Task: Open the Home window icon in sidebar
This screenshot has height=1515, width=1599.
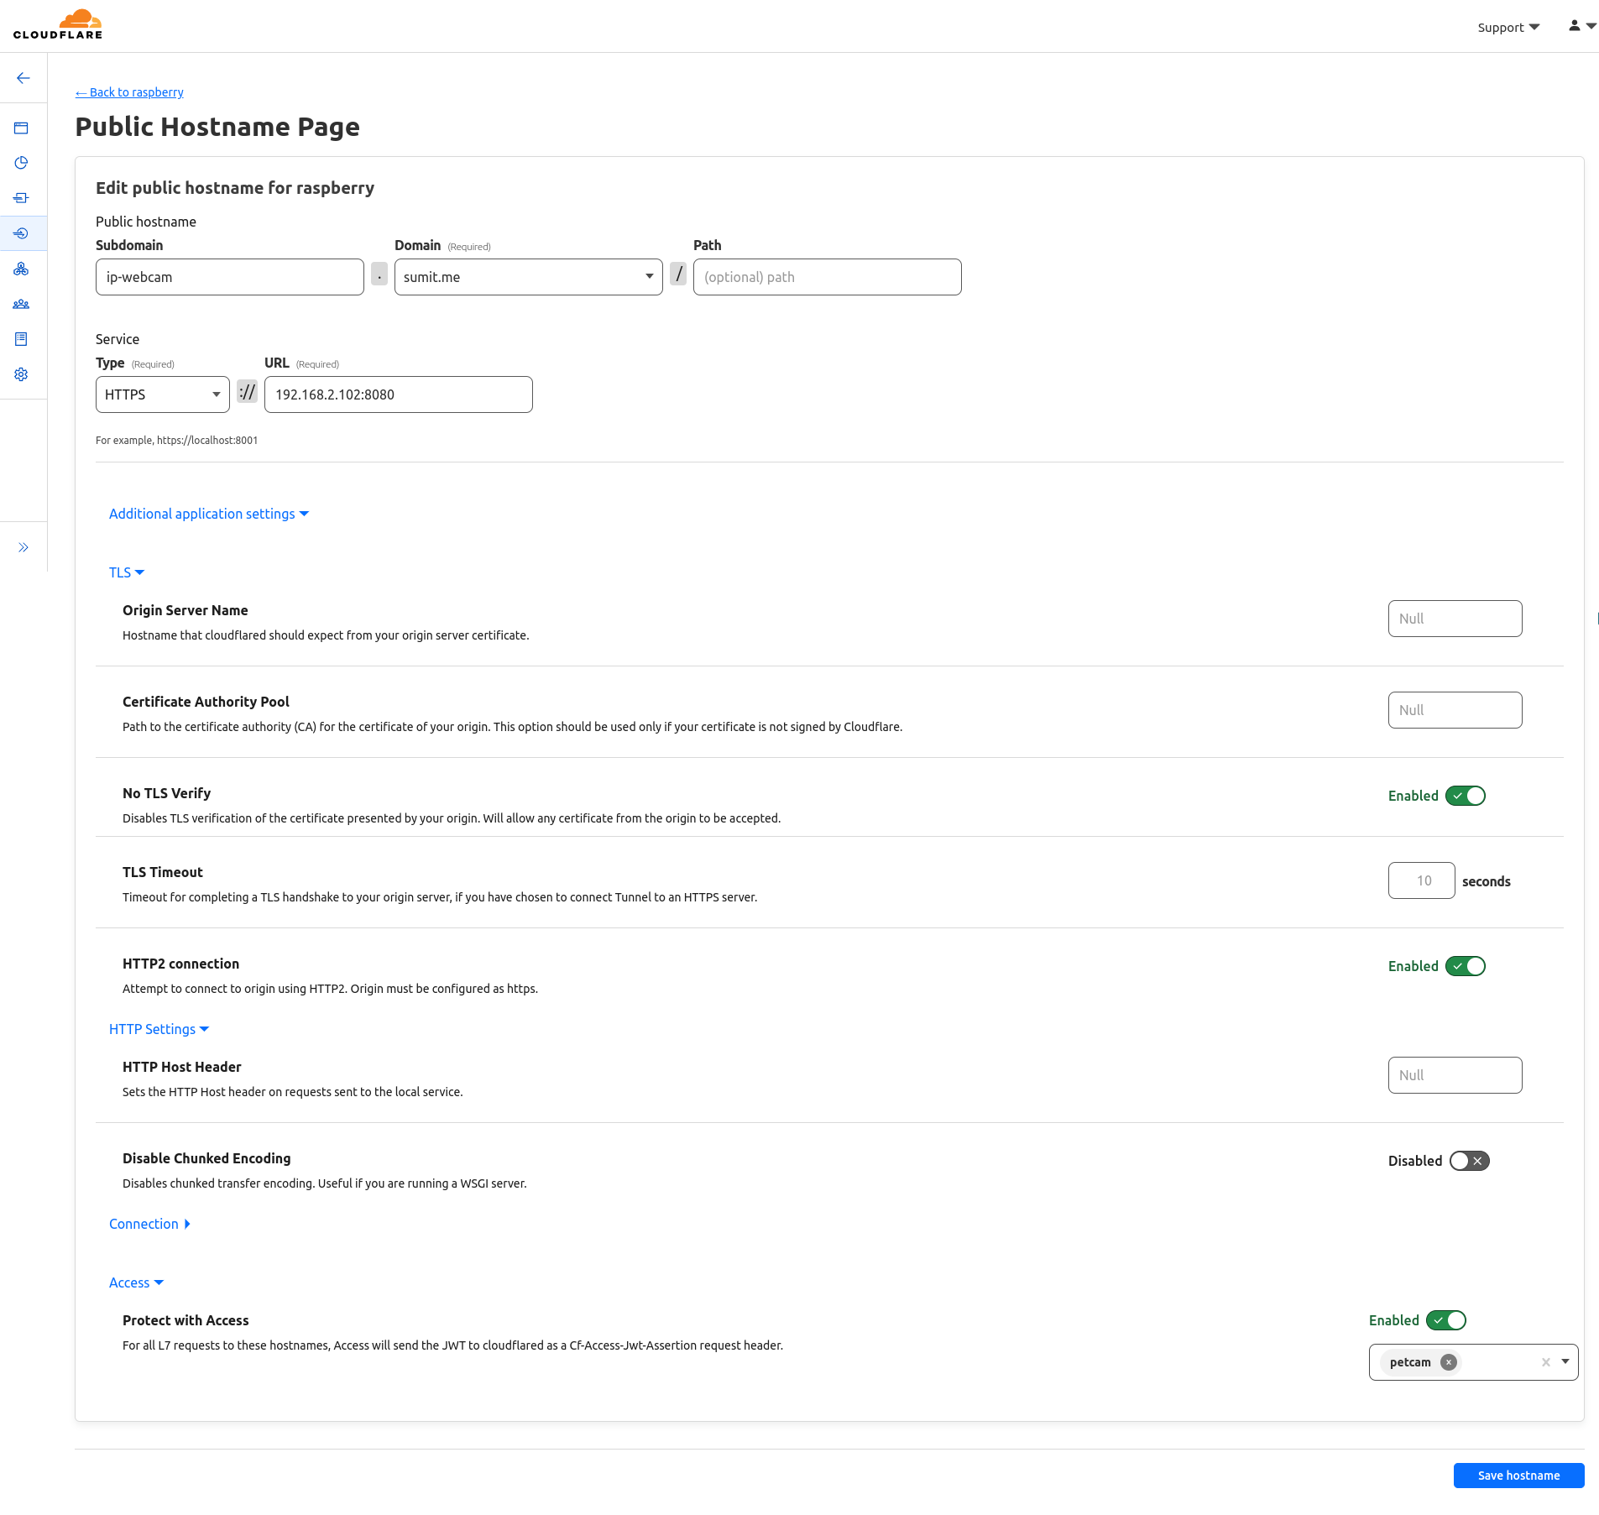Action: (21, 128)
